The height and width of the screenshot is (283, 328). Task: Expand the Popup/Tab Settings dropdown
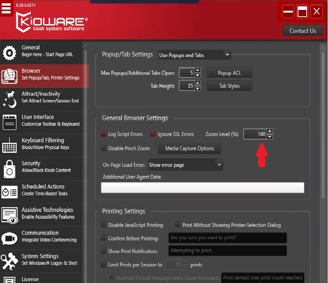(195, 55)
